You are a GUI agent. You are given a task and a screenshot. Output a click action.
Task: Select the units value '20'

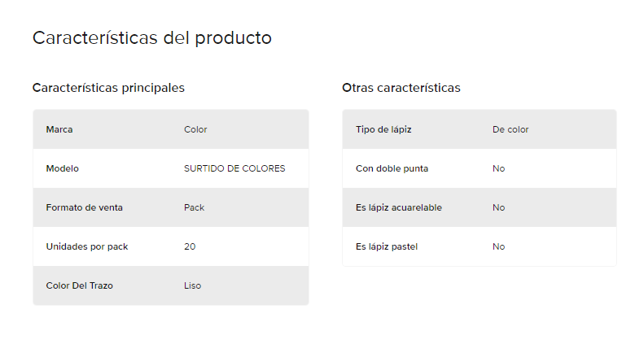click(190, 246)
